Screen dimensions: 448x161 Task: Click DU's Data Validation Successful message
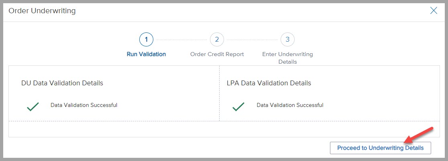[84, 105]
